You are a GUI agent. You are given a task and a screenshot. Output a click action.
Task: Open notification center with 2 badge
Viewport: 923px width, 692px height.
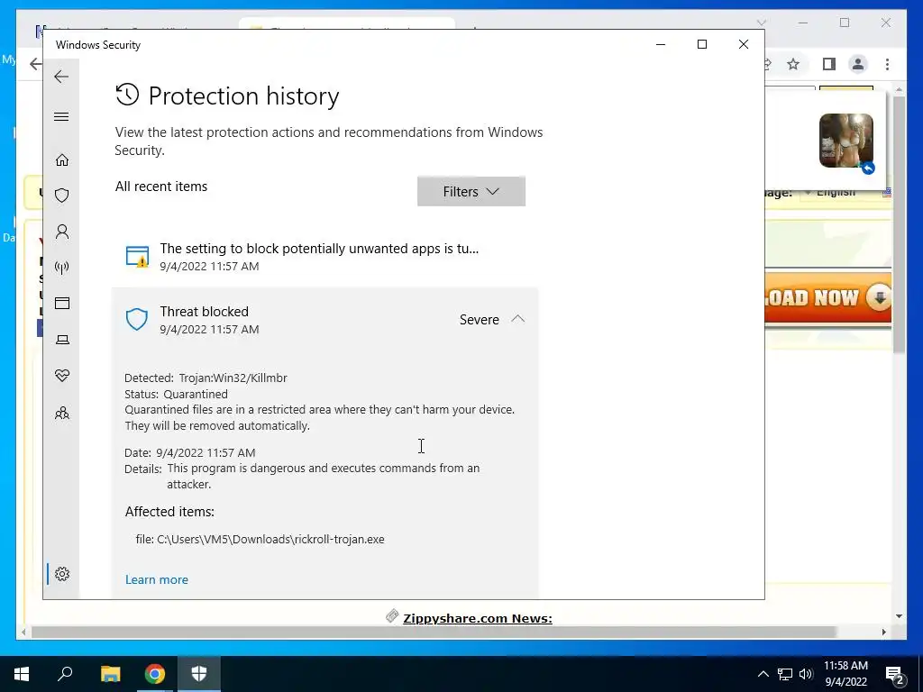[895, 675]
